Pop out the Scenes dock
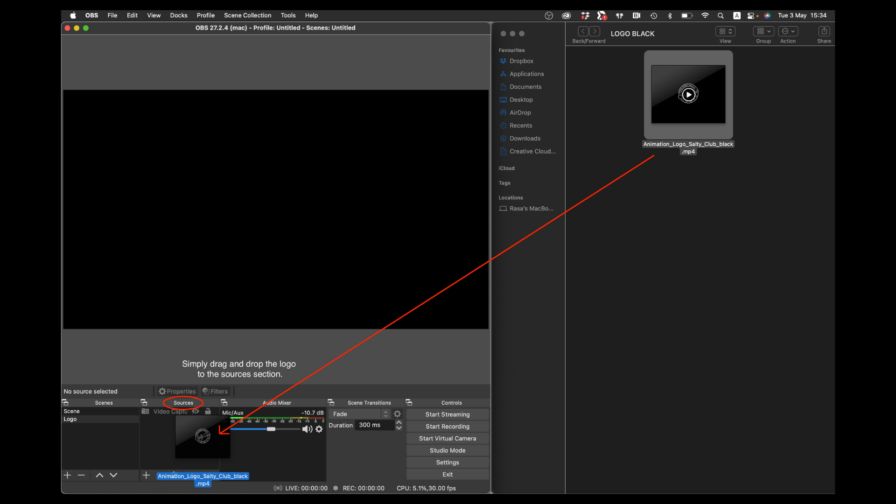This screenshot has width=896, height=504. pyautogui.click(x=65, y=402)
